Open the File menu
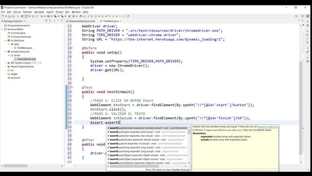The height and width of the screenshot is (176, 312). click(3, 12)
